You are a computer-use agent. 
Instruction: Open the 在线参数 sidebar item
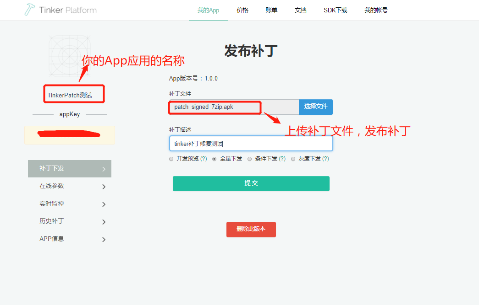[70, 186]
